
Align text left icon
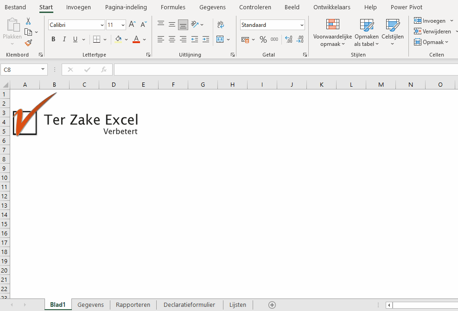[161, 39]
